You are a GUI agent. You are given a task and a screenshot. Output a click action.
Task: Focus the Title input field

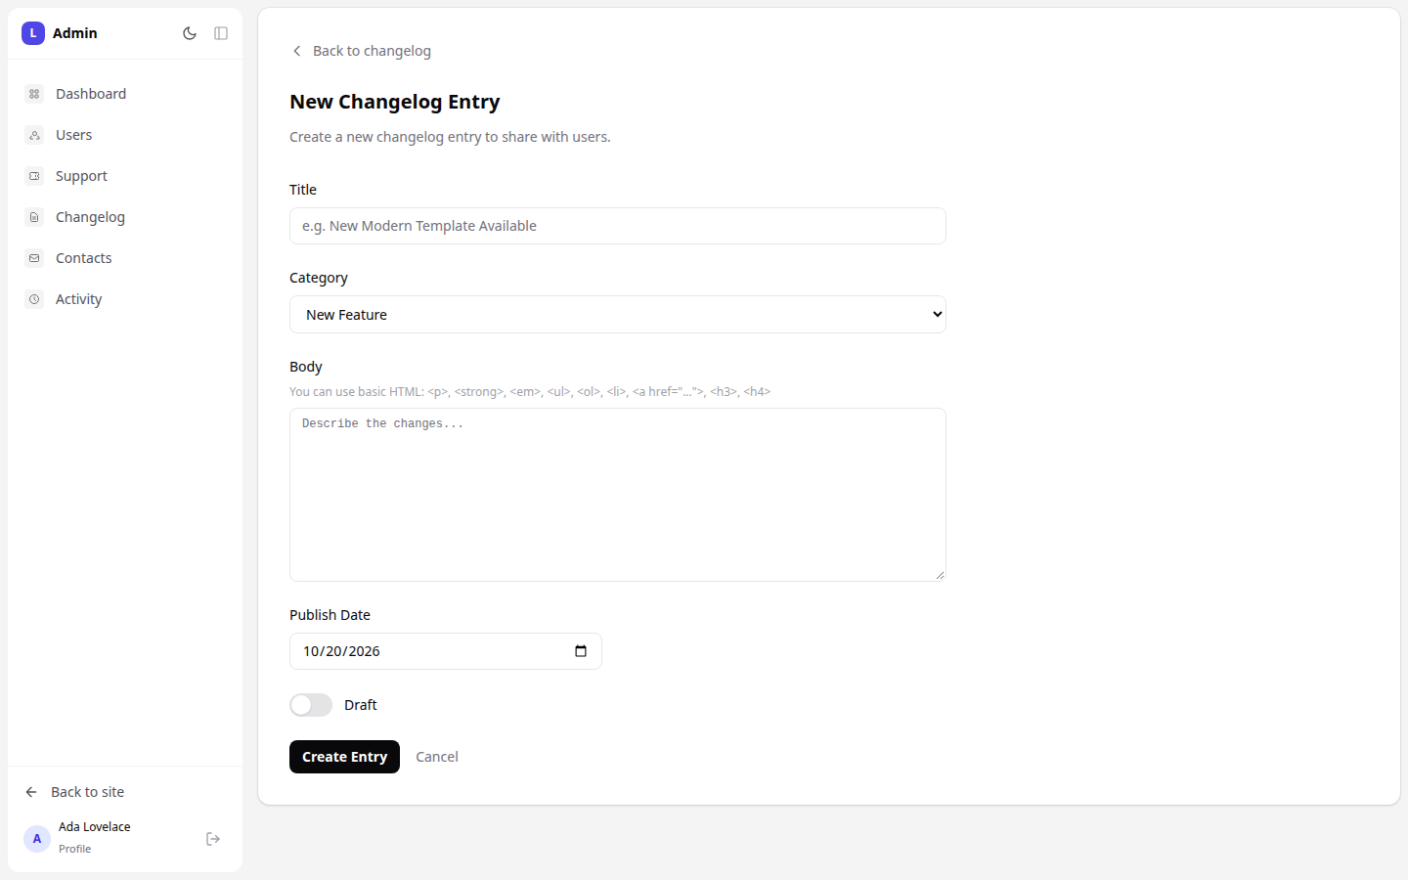618,226
